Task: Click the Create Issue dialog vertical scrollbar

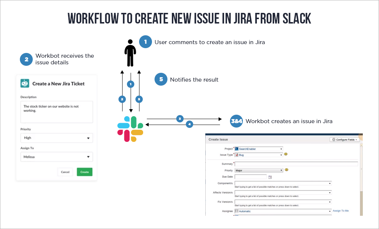Action: pyautogui.click(x=361, y=180)
